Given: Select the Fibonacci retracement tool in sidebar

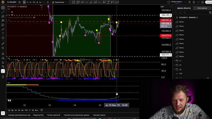Looking at the screenshot, I should [3, 16].
